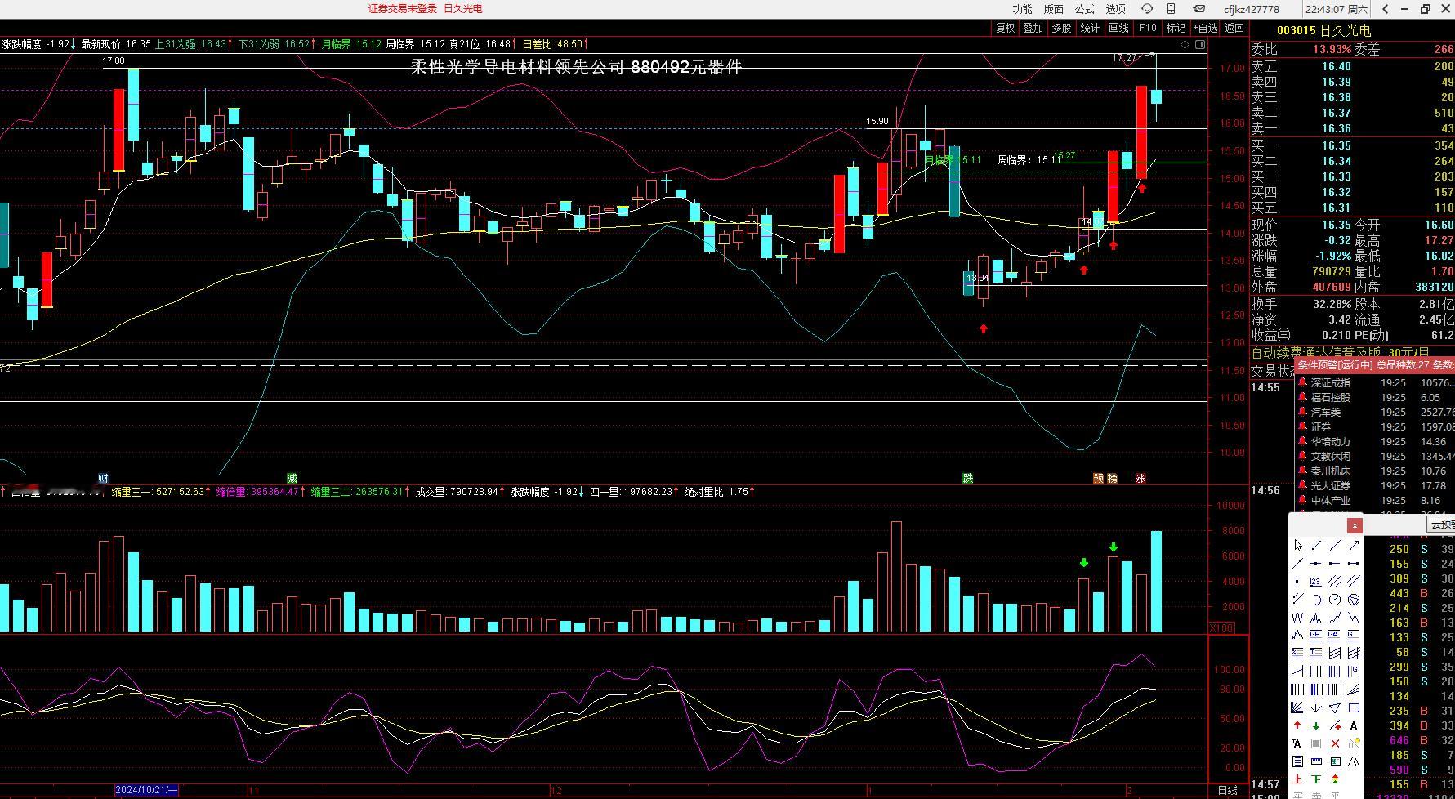Image resolution: width=1455 pixels, height=799 pixels.
Task: Click the 减 marker on chart timeline
Action: tap(292, 478)
